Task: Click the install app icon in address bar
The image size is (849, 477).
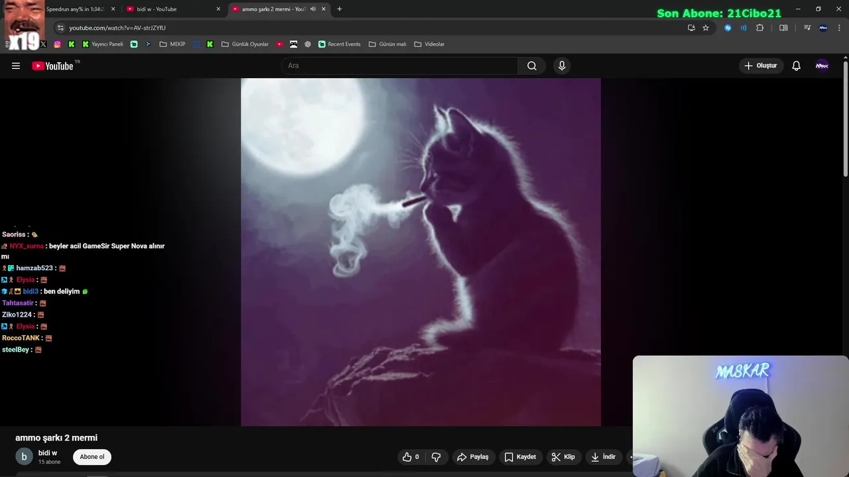Action: pyautogui.click(x=691, y=28)
